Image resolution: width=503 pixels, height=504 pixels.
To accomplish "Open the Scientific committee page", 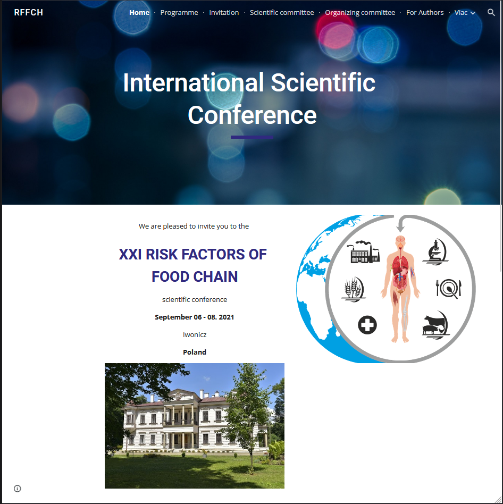I will (x=282, y=13).
